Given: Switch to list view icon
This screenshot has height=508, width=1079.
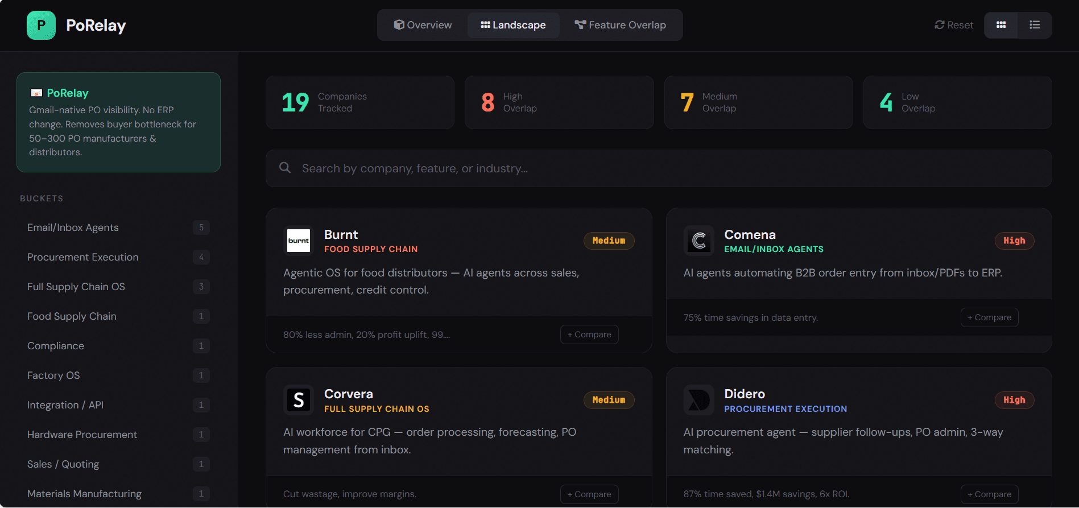Looking at the screenshot, I should point(1035,25).
